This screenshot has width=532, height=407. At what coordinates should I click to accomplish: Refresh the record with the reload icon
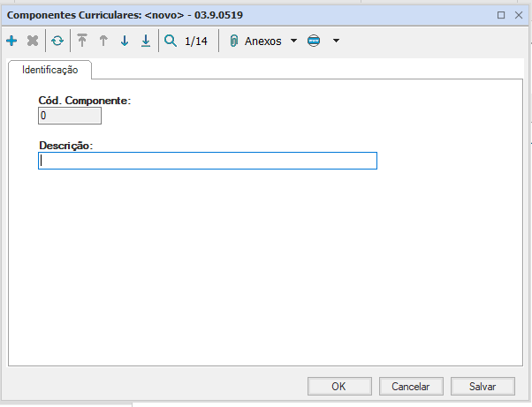[x=57, y=41]
